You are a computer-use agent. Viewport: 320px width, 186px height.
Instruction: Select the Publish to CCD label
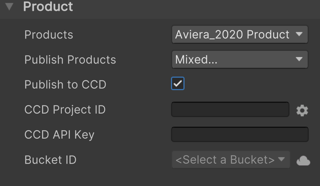click(x=65, y=85)
